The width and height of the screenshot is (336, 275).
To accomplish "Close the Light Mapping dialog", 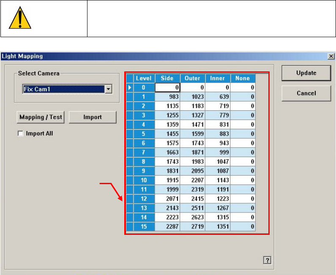I will coord(330,56).
